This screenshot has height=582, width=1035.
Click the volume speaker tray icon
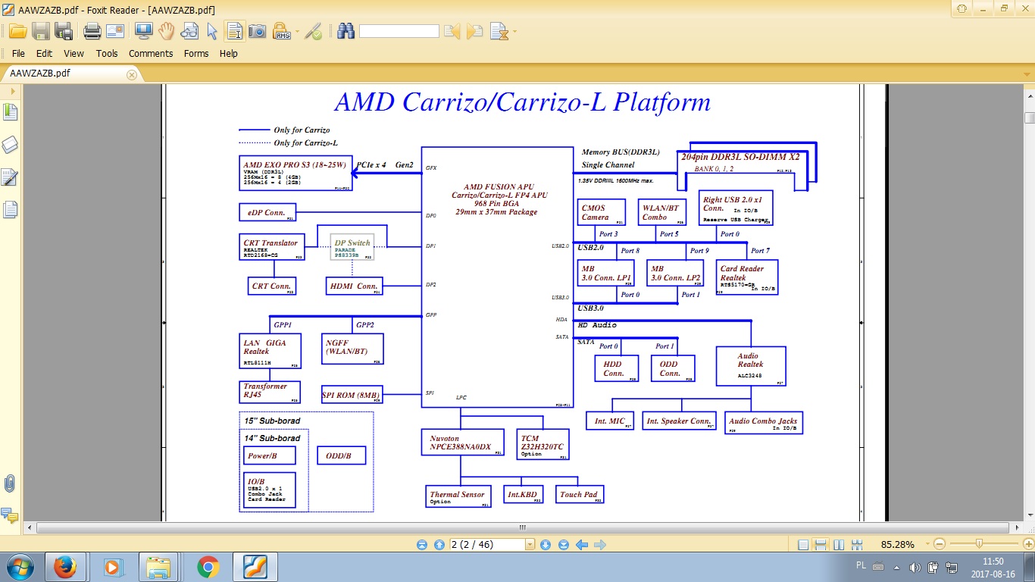pyautogui.click(x=915, y=568)
